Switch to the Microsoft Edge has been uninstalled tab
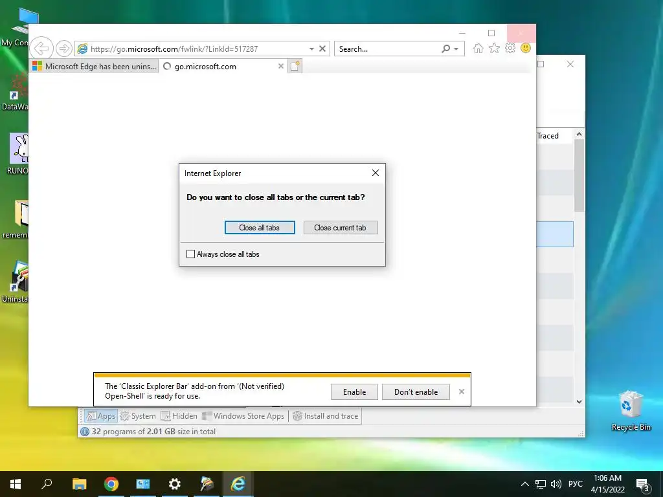 coord(95,67)
